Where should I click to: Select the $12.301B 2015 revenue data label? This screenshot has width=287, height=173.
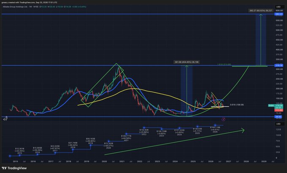point(19,151)
